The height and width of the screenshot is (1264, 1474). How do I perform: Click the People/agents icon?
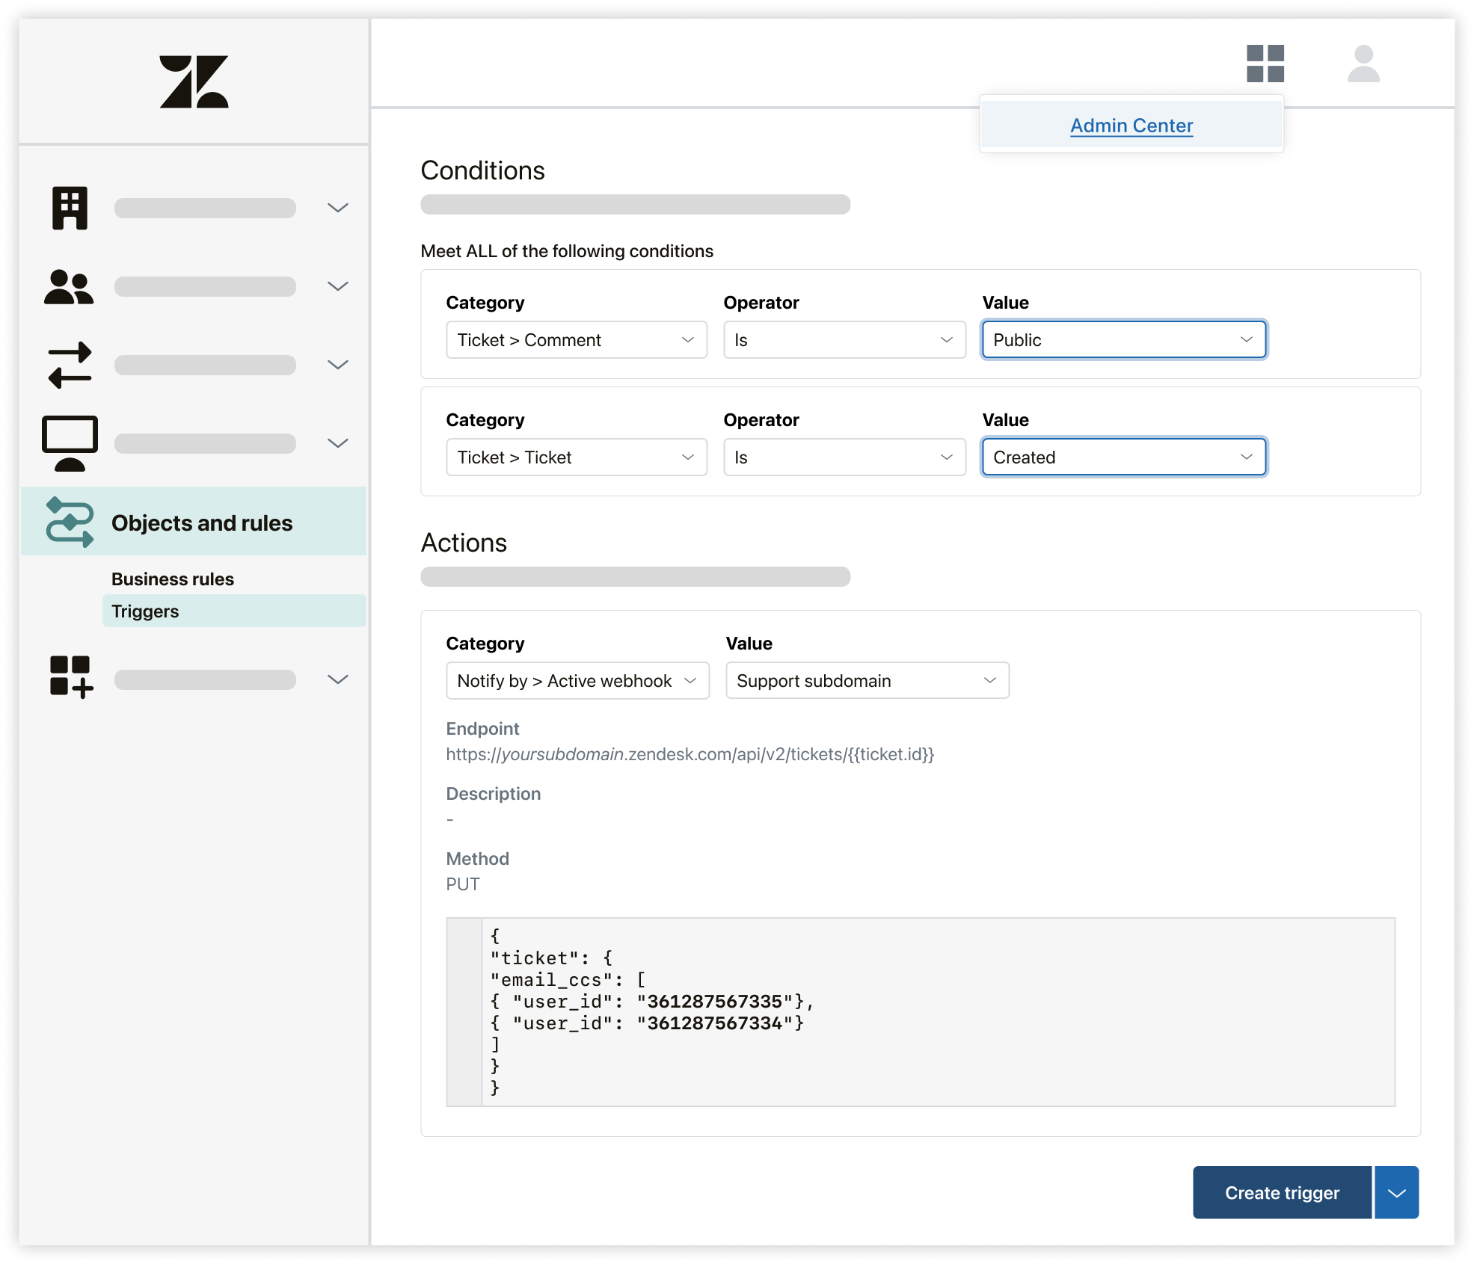(70, 287)
